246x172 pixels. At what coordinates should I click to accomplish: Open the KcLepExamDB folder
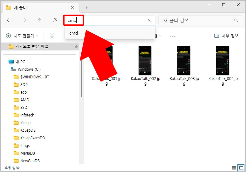(29, 138)
